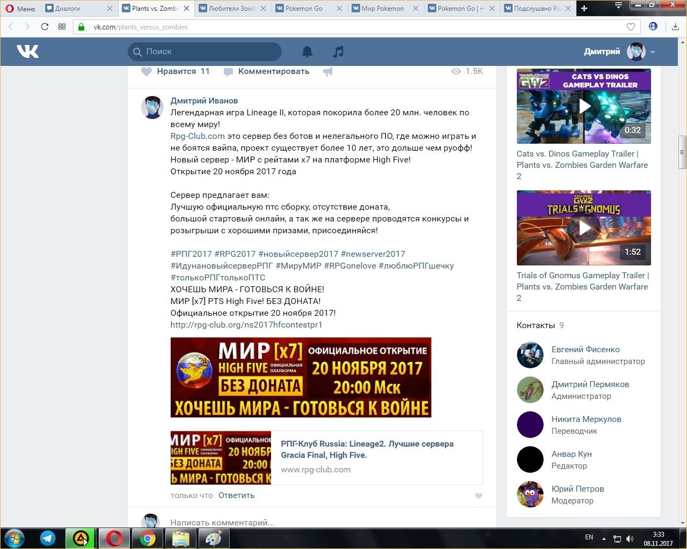The width and height of the screenshot is (687, 549).
Task: Like the post with Нравится
Action: click(176, 71)
